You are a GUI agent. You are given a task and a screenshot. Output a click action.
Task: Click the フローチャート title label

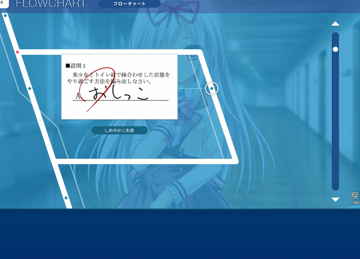(x=130, y=4)
